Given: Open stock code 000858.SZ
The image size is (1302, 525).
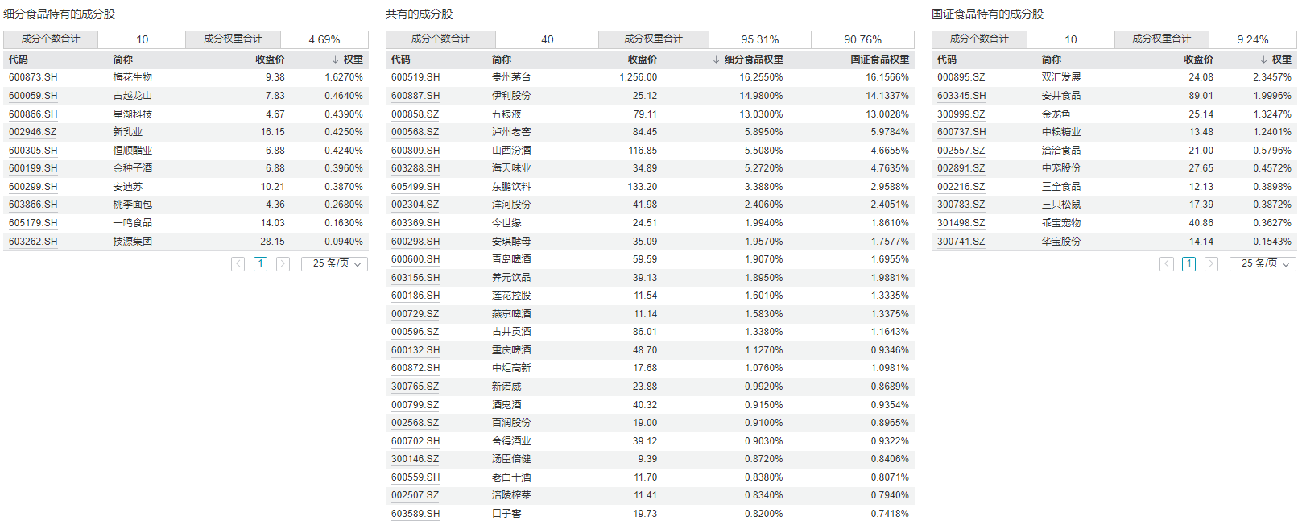Looking at the screenshot, I should 415,114.
